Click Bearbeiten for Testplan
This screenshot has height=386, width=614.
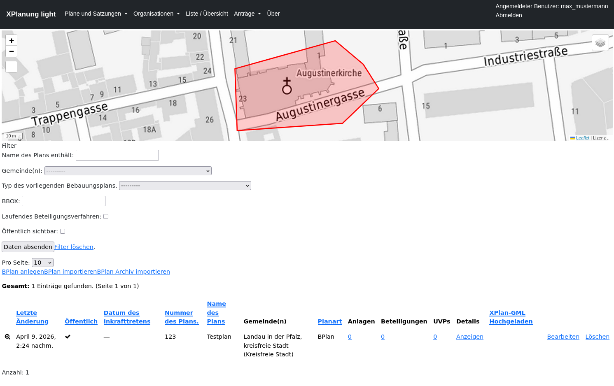click(563, 337)
